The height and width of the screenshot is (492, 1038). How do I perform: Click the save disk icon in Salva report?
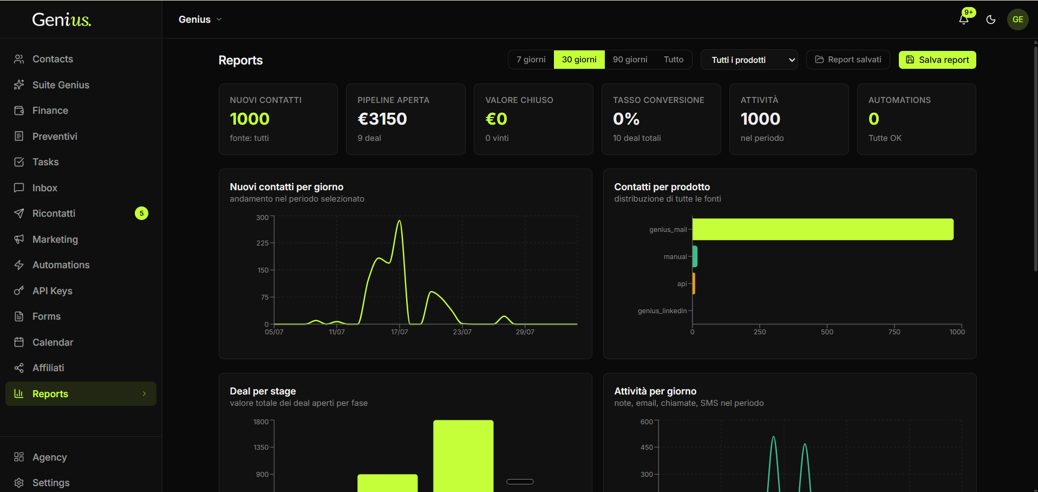(x=910, y=60)
